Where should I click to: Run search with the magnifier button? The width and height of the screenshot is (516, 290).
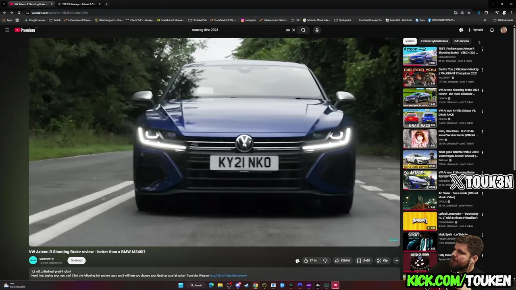[303, 30]
